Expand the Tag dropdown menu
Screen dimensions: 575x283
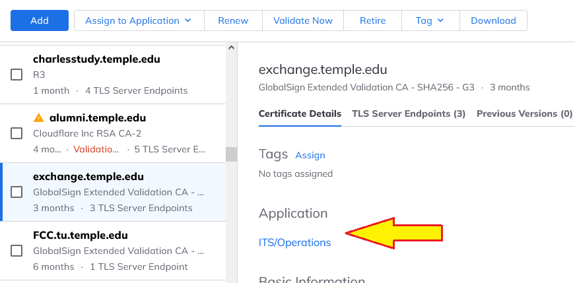[430, 20]
